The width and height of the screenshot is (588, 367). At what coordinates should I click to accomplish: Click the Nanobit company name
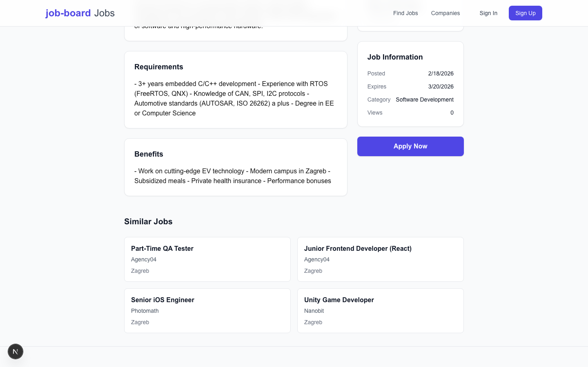click(314, 311)
